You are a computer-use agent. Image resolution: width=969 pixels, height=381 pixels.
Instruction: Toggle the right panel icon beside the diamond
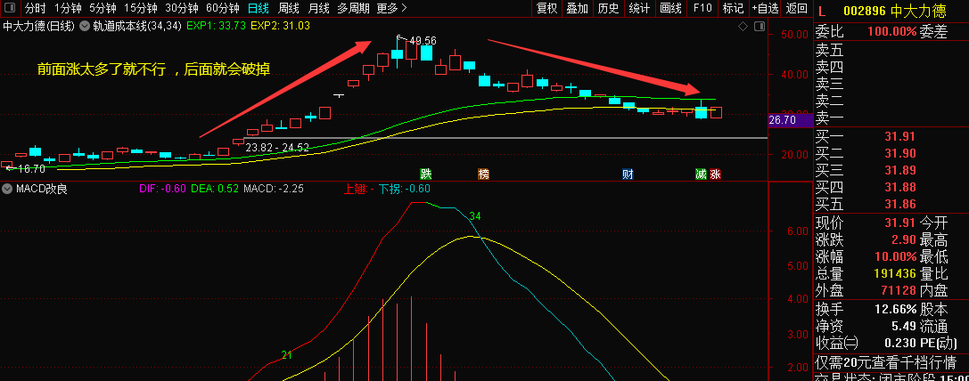click(760, 27)
